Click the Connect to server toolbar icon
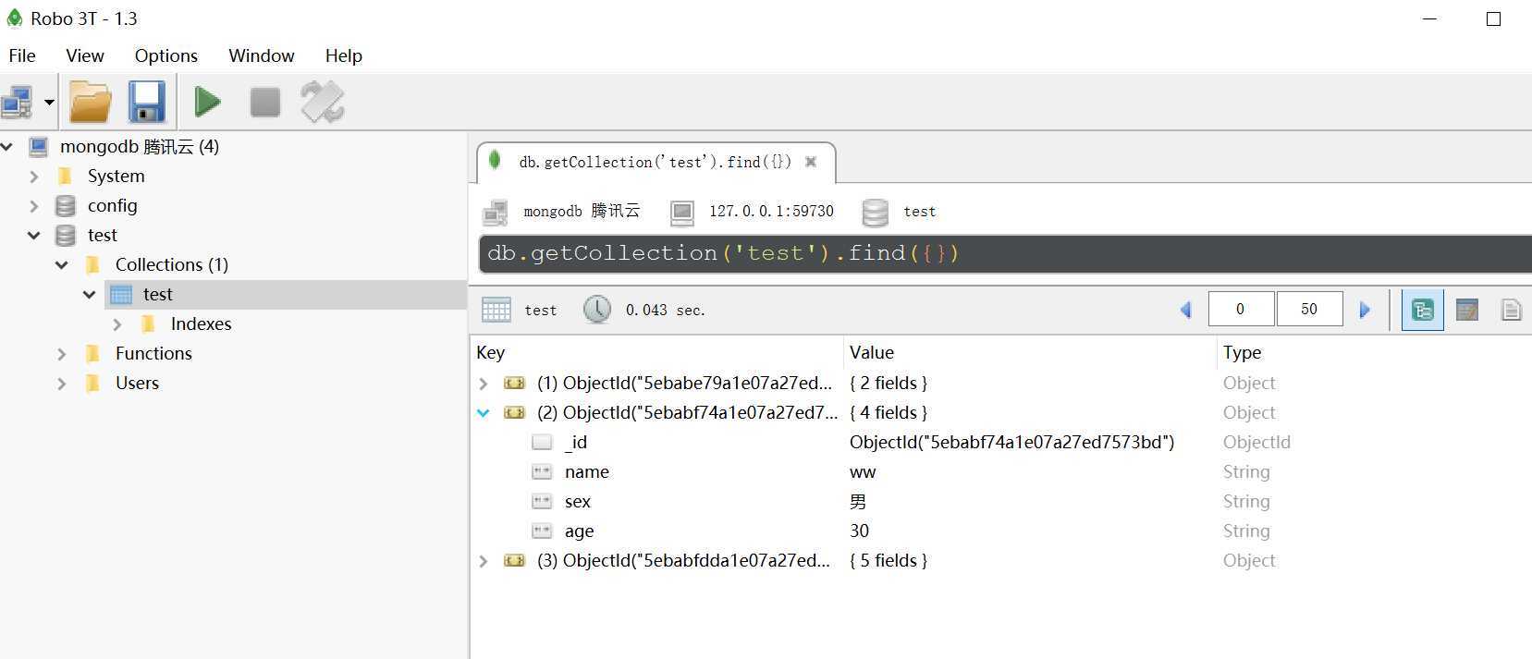Viewport: 1532px width, 659px height. [18, 102]
